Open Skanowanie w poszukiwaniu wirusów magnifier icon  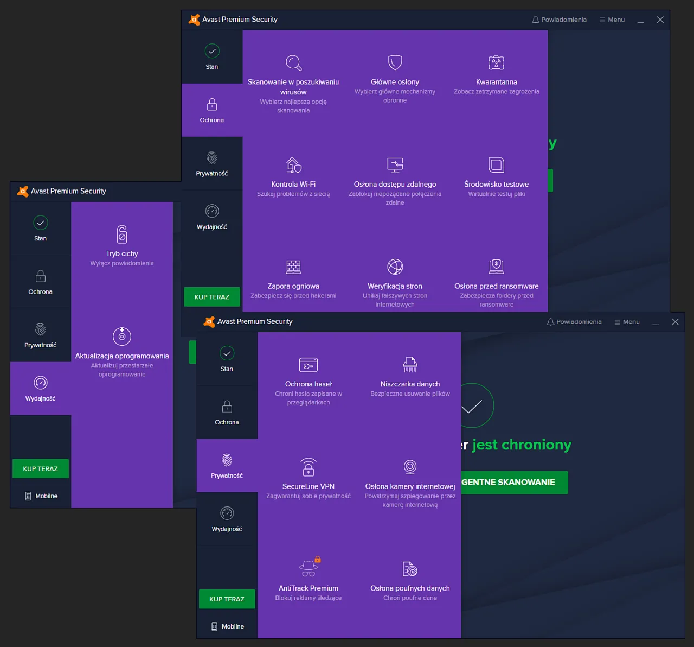293,63
